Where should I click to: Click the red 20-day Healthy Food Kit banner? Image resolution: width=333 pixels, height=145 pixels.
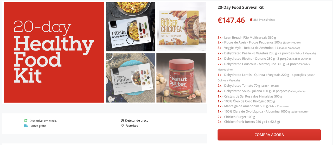(x=54, y=52)
